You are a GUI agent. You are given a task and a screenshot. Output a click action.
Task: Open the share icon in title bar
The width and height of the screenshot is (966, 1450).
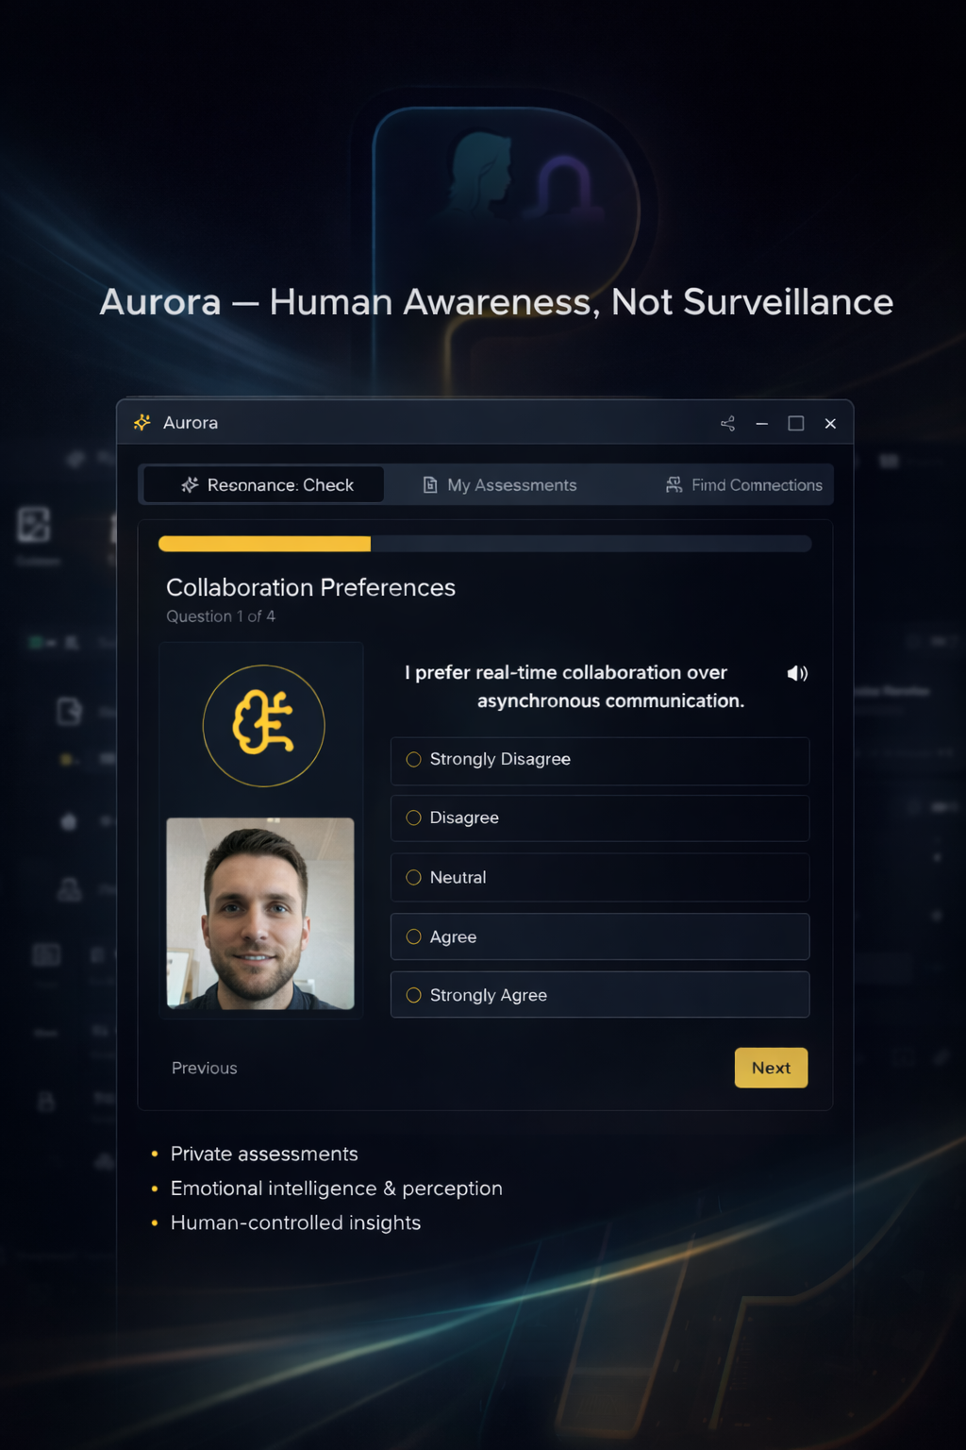pyautogui.click(x=727, y=423)
